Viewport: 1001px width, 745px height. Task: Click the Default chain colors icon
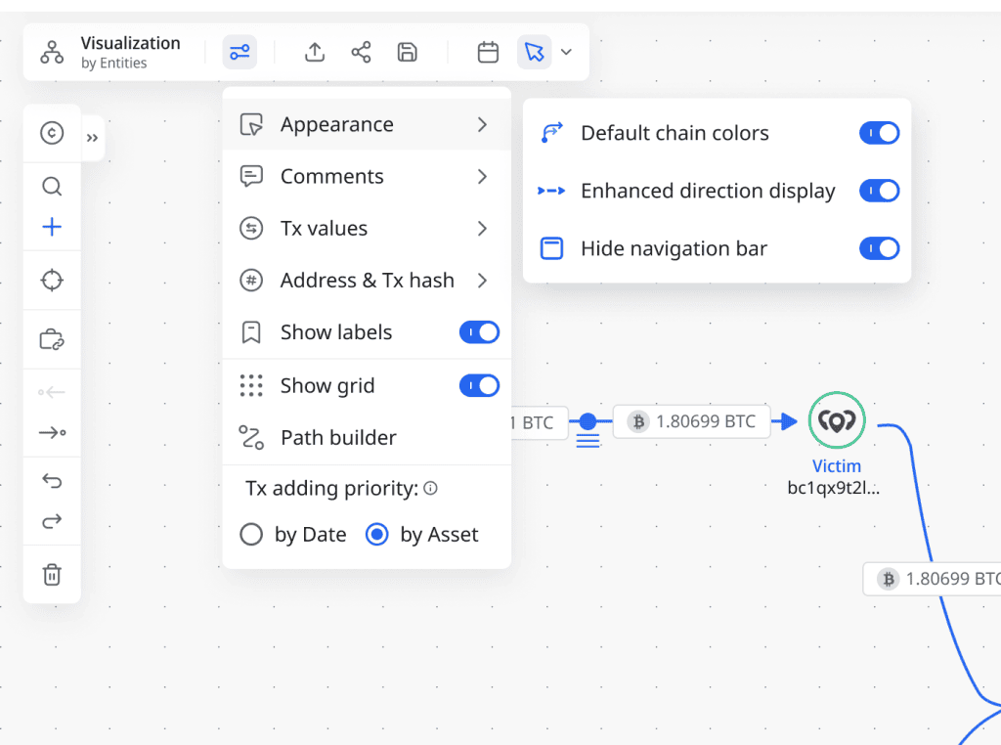(552, 133)
